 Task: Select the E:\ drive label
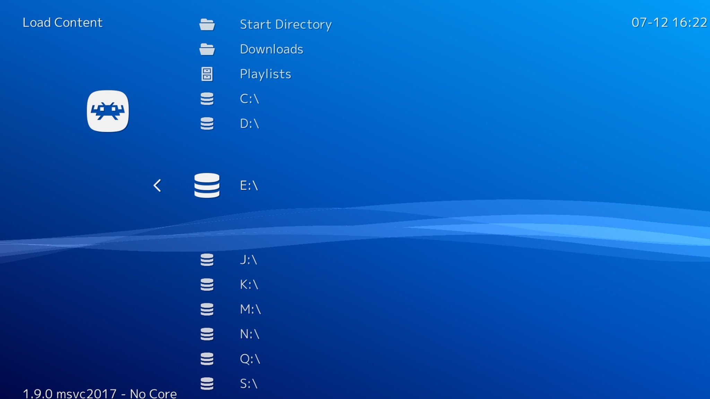249,186
